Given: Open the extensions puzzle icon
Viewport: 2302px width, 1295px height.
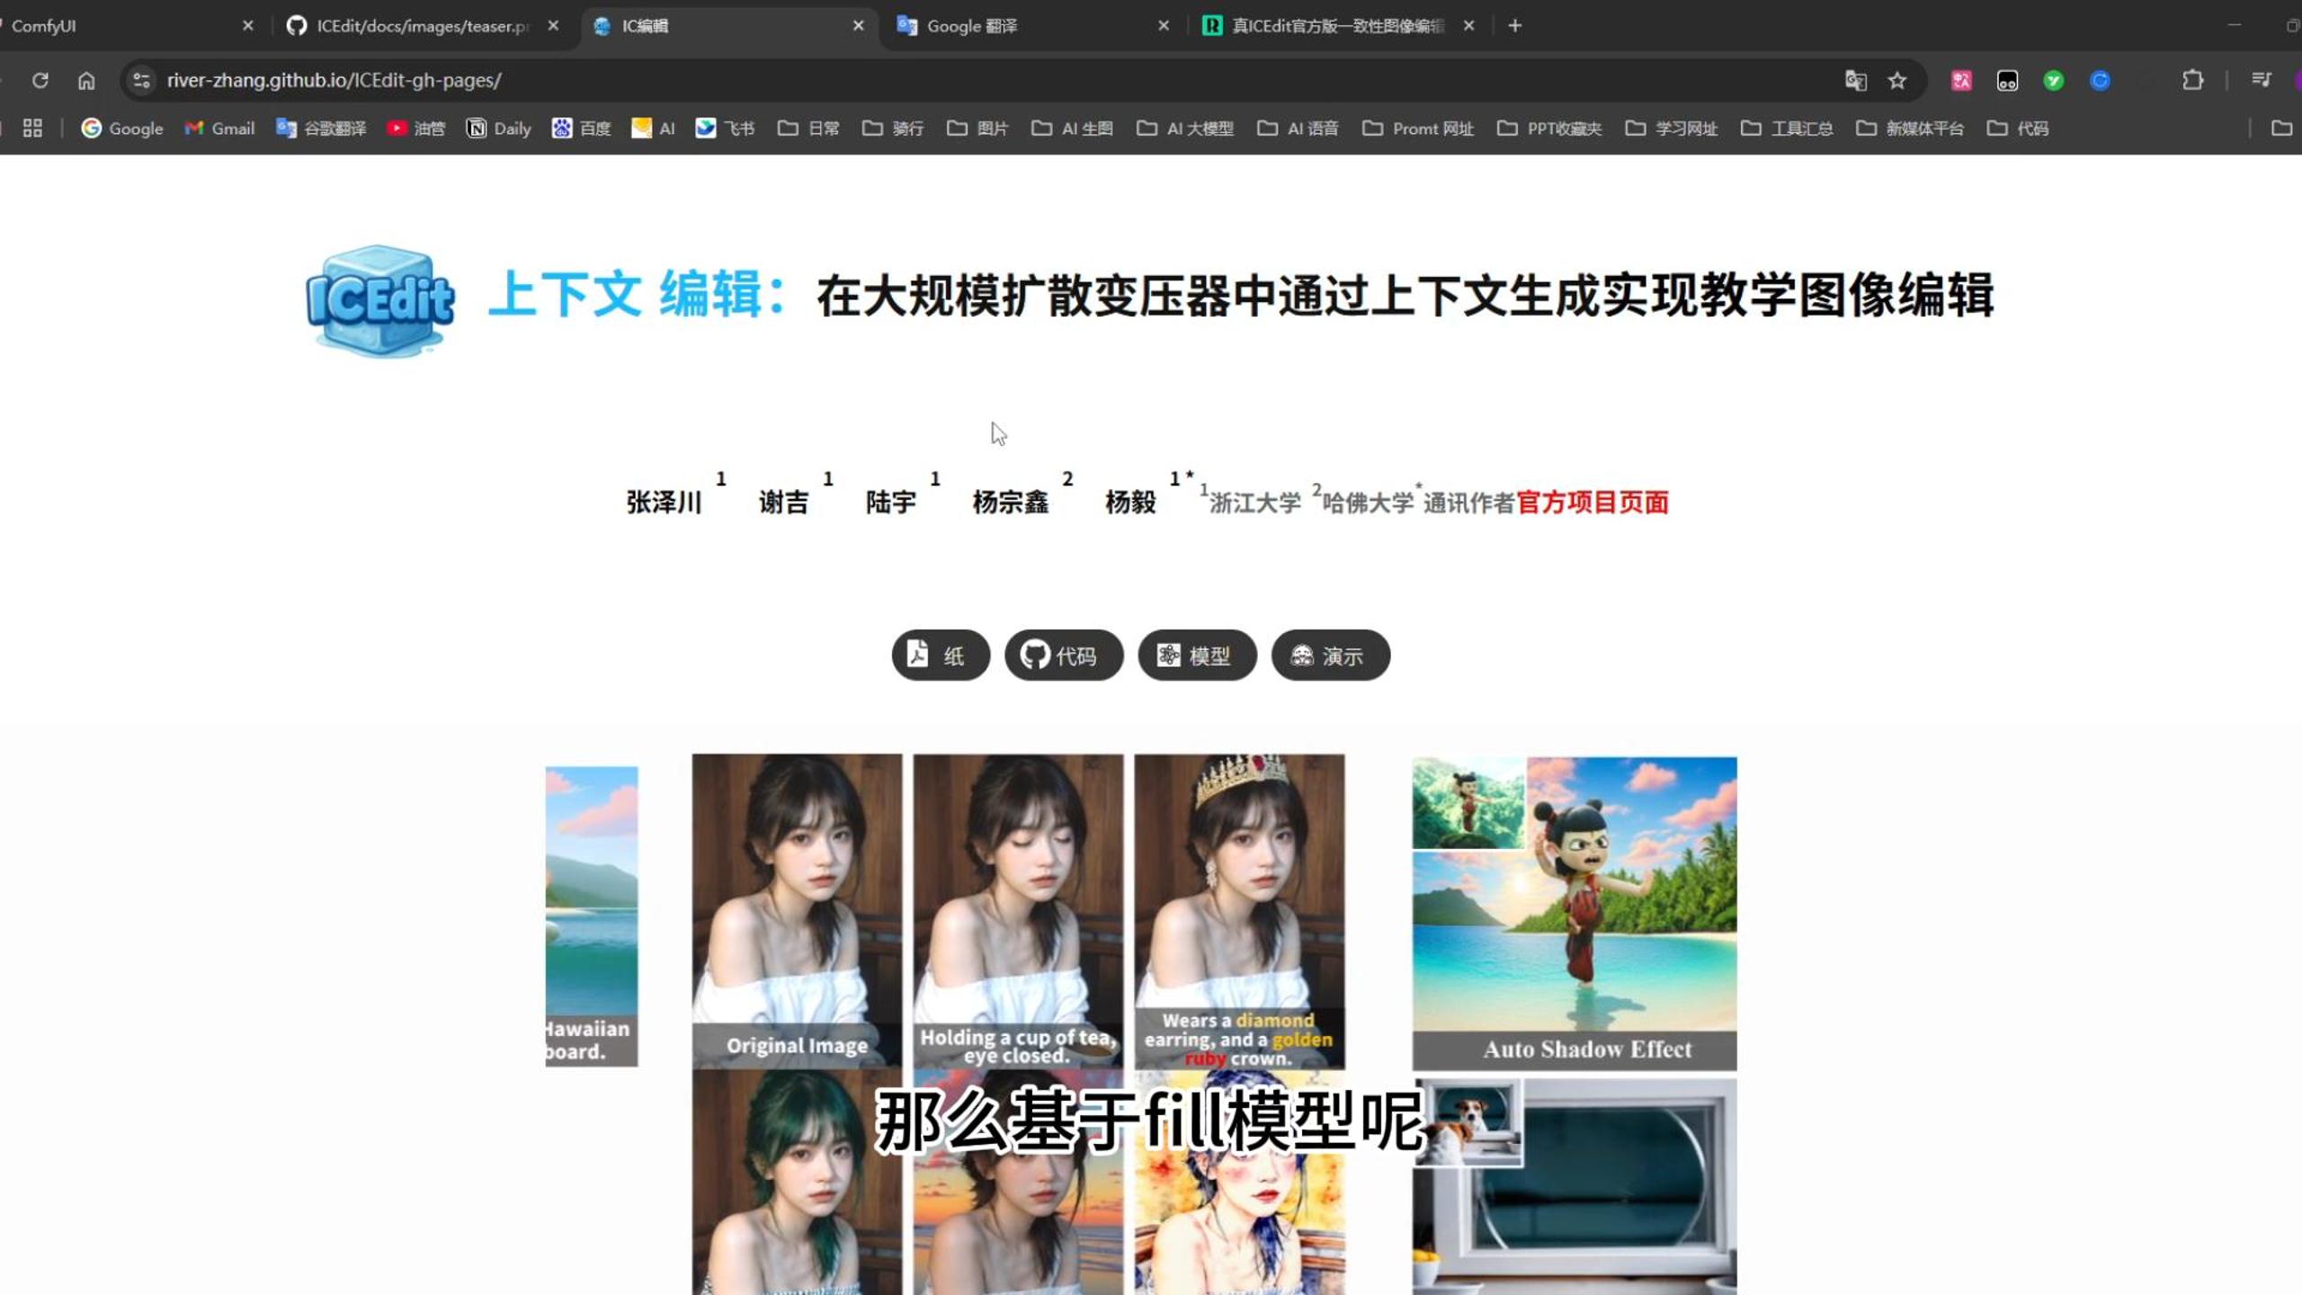Looking at the screenshot, I should (x=2192, y=80).
